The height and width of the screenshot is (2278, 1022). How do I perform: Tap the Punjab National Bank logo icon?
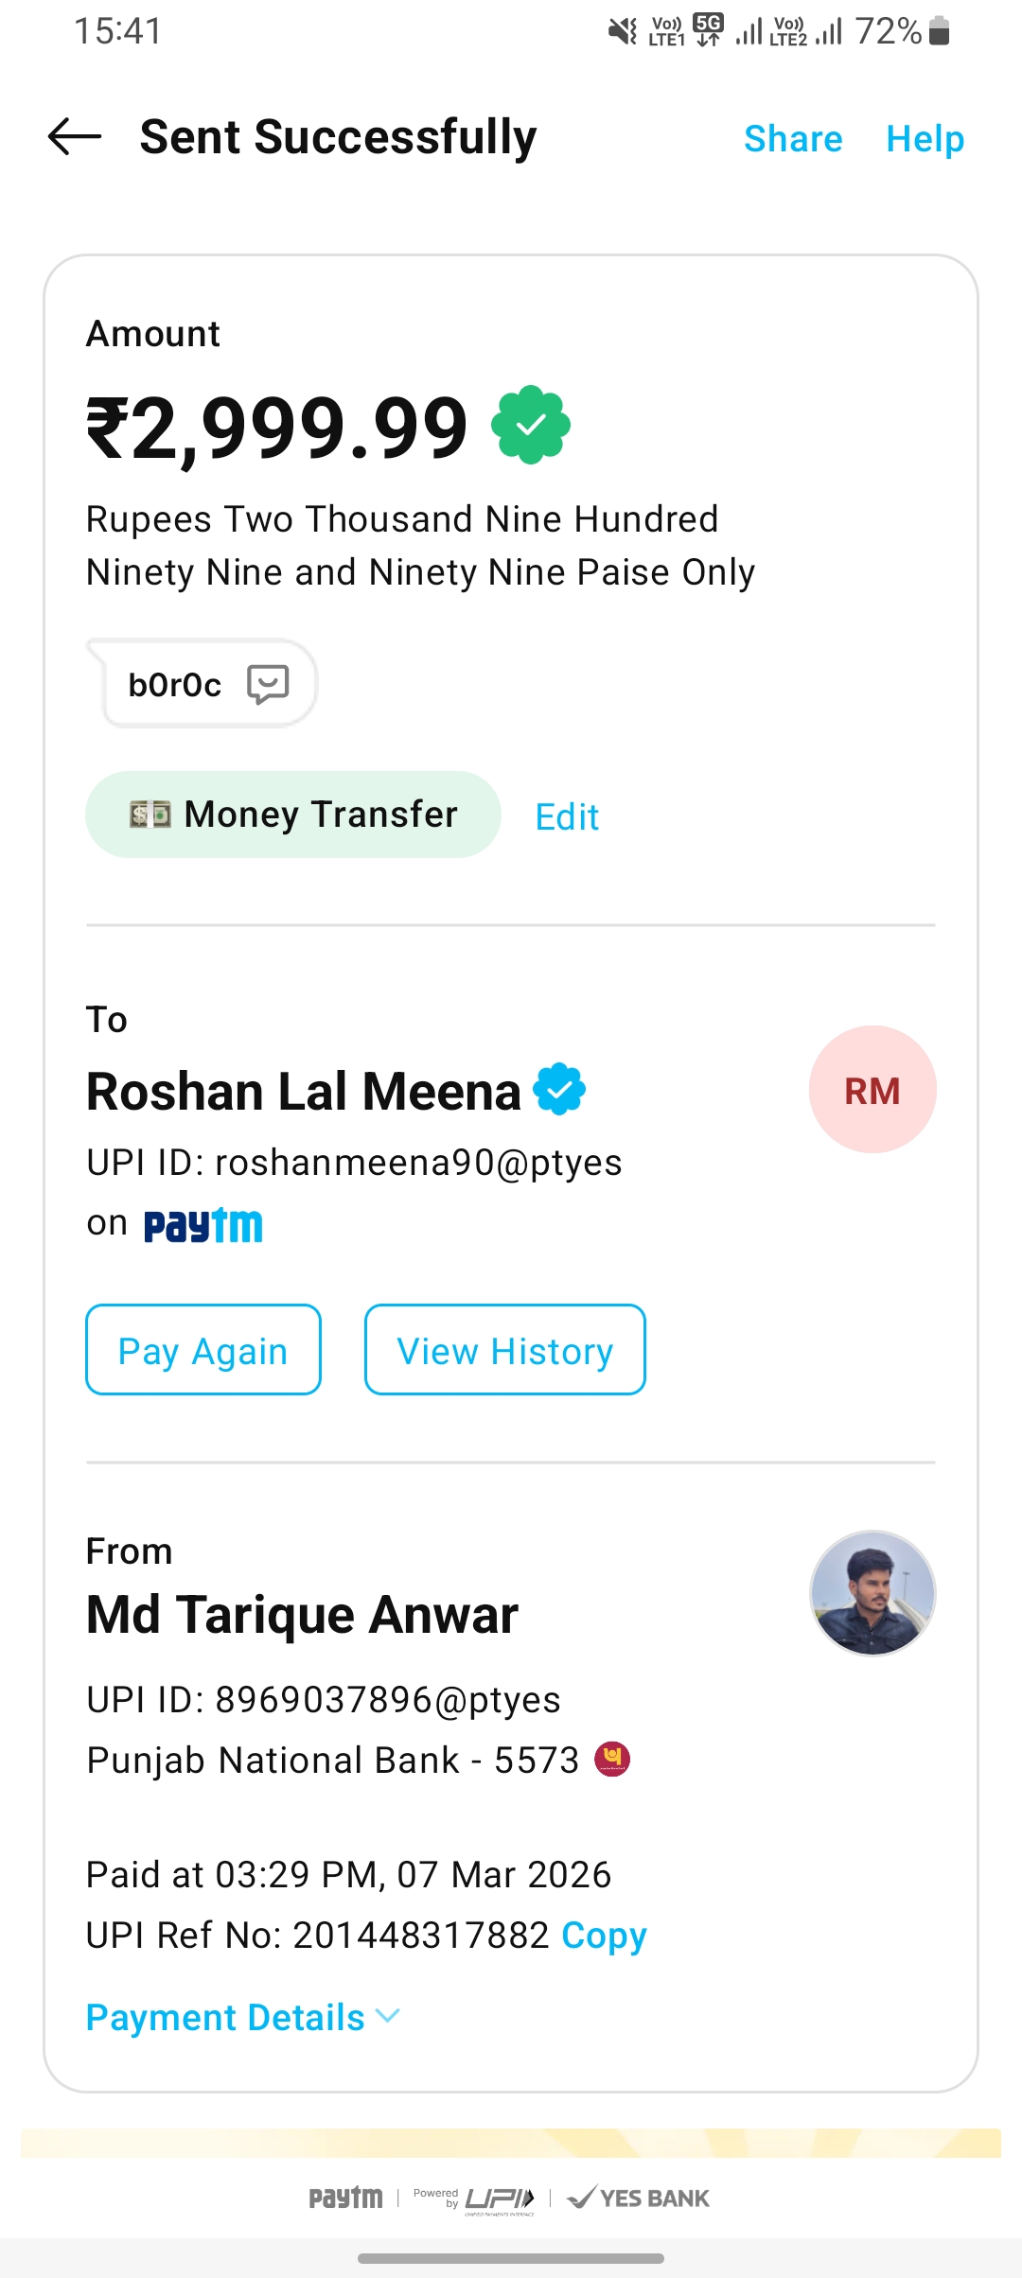[x=612, y=1760]
